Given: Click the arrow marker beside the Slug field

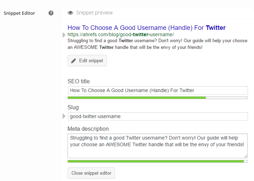Looking at the screenshot, I should (x=64, y=116).
